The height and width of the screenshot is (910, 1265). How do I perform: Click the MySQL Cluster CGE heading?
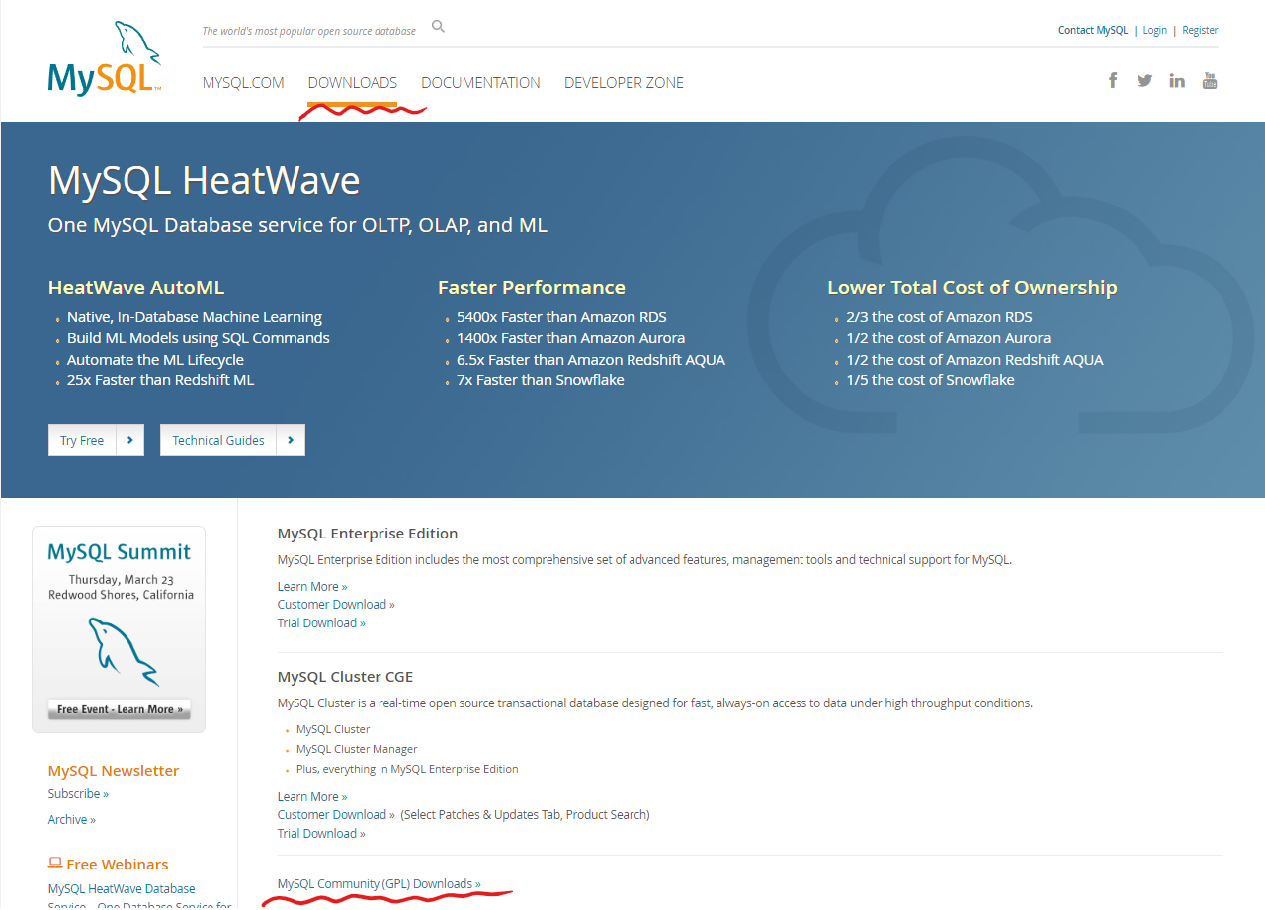click(x=345, y=677)
